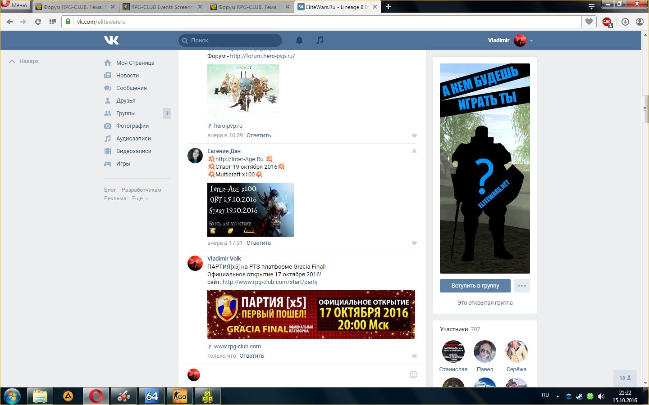649x405 pixels.
Task: Open Друзья in the left menu
Action: point(126,101)
